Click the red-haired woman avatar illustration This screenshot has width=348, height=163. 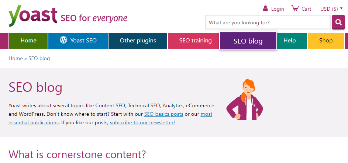[245, 100]
